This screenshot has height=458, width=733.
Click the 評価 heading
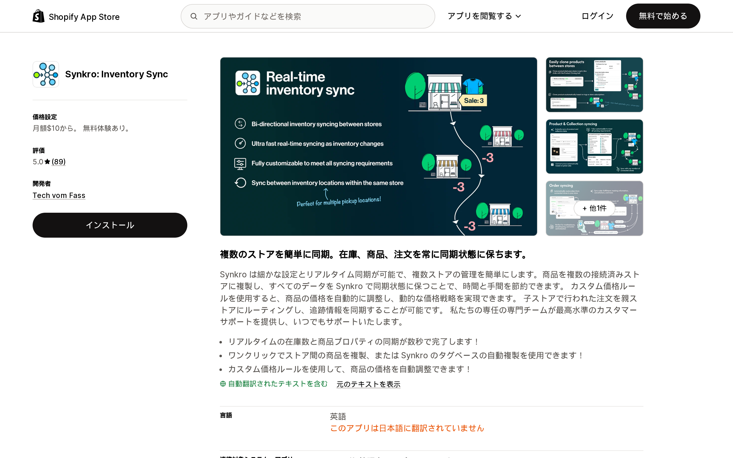[39, 151]
